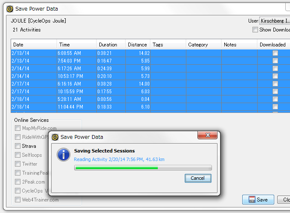The width and height of the screenshot is (290, 213).
Task: Click the CycleOps icon in dialog title bar
Action: click(x=55, y=137)
